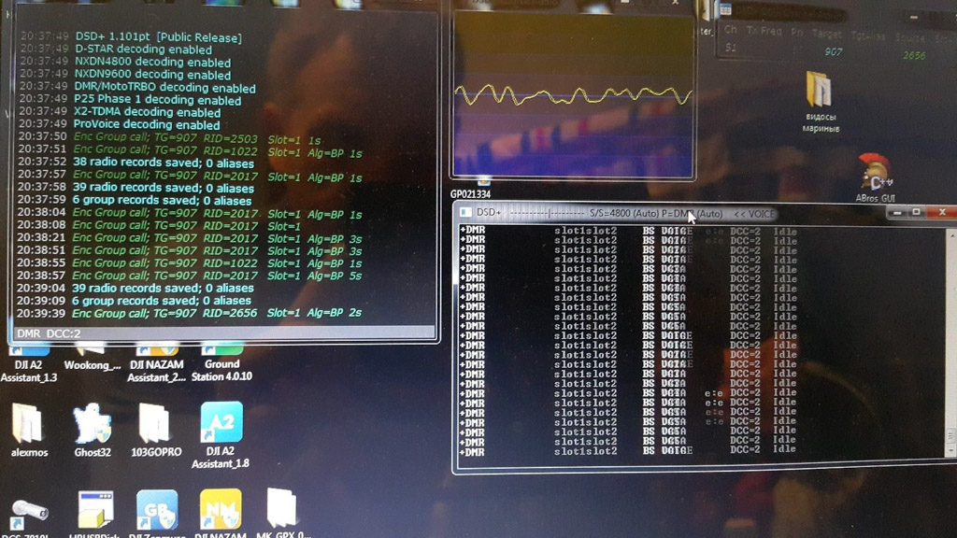Viewport: 957px width, 538px height.
Task: Select the ProVoice decoding enabled line
Action: tap(119, 124)
